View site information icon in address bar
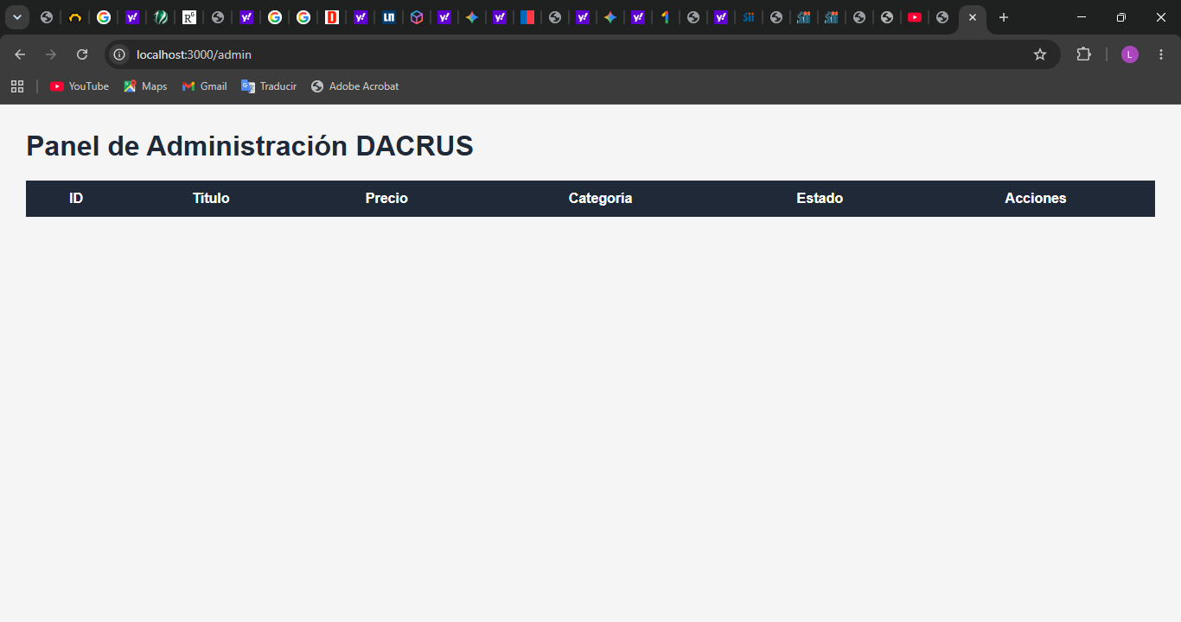The width and height of the screenshot is (1181, 622). pos(120,54)
